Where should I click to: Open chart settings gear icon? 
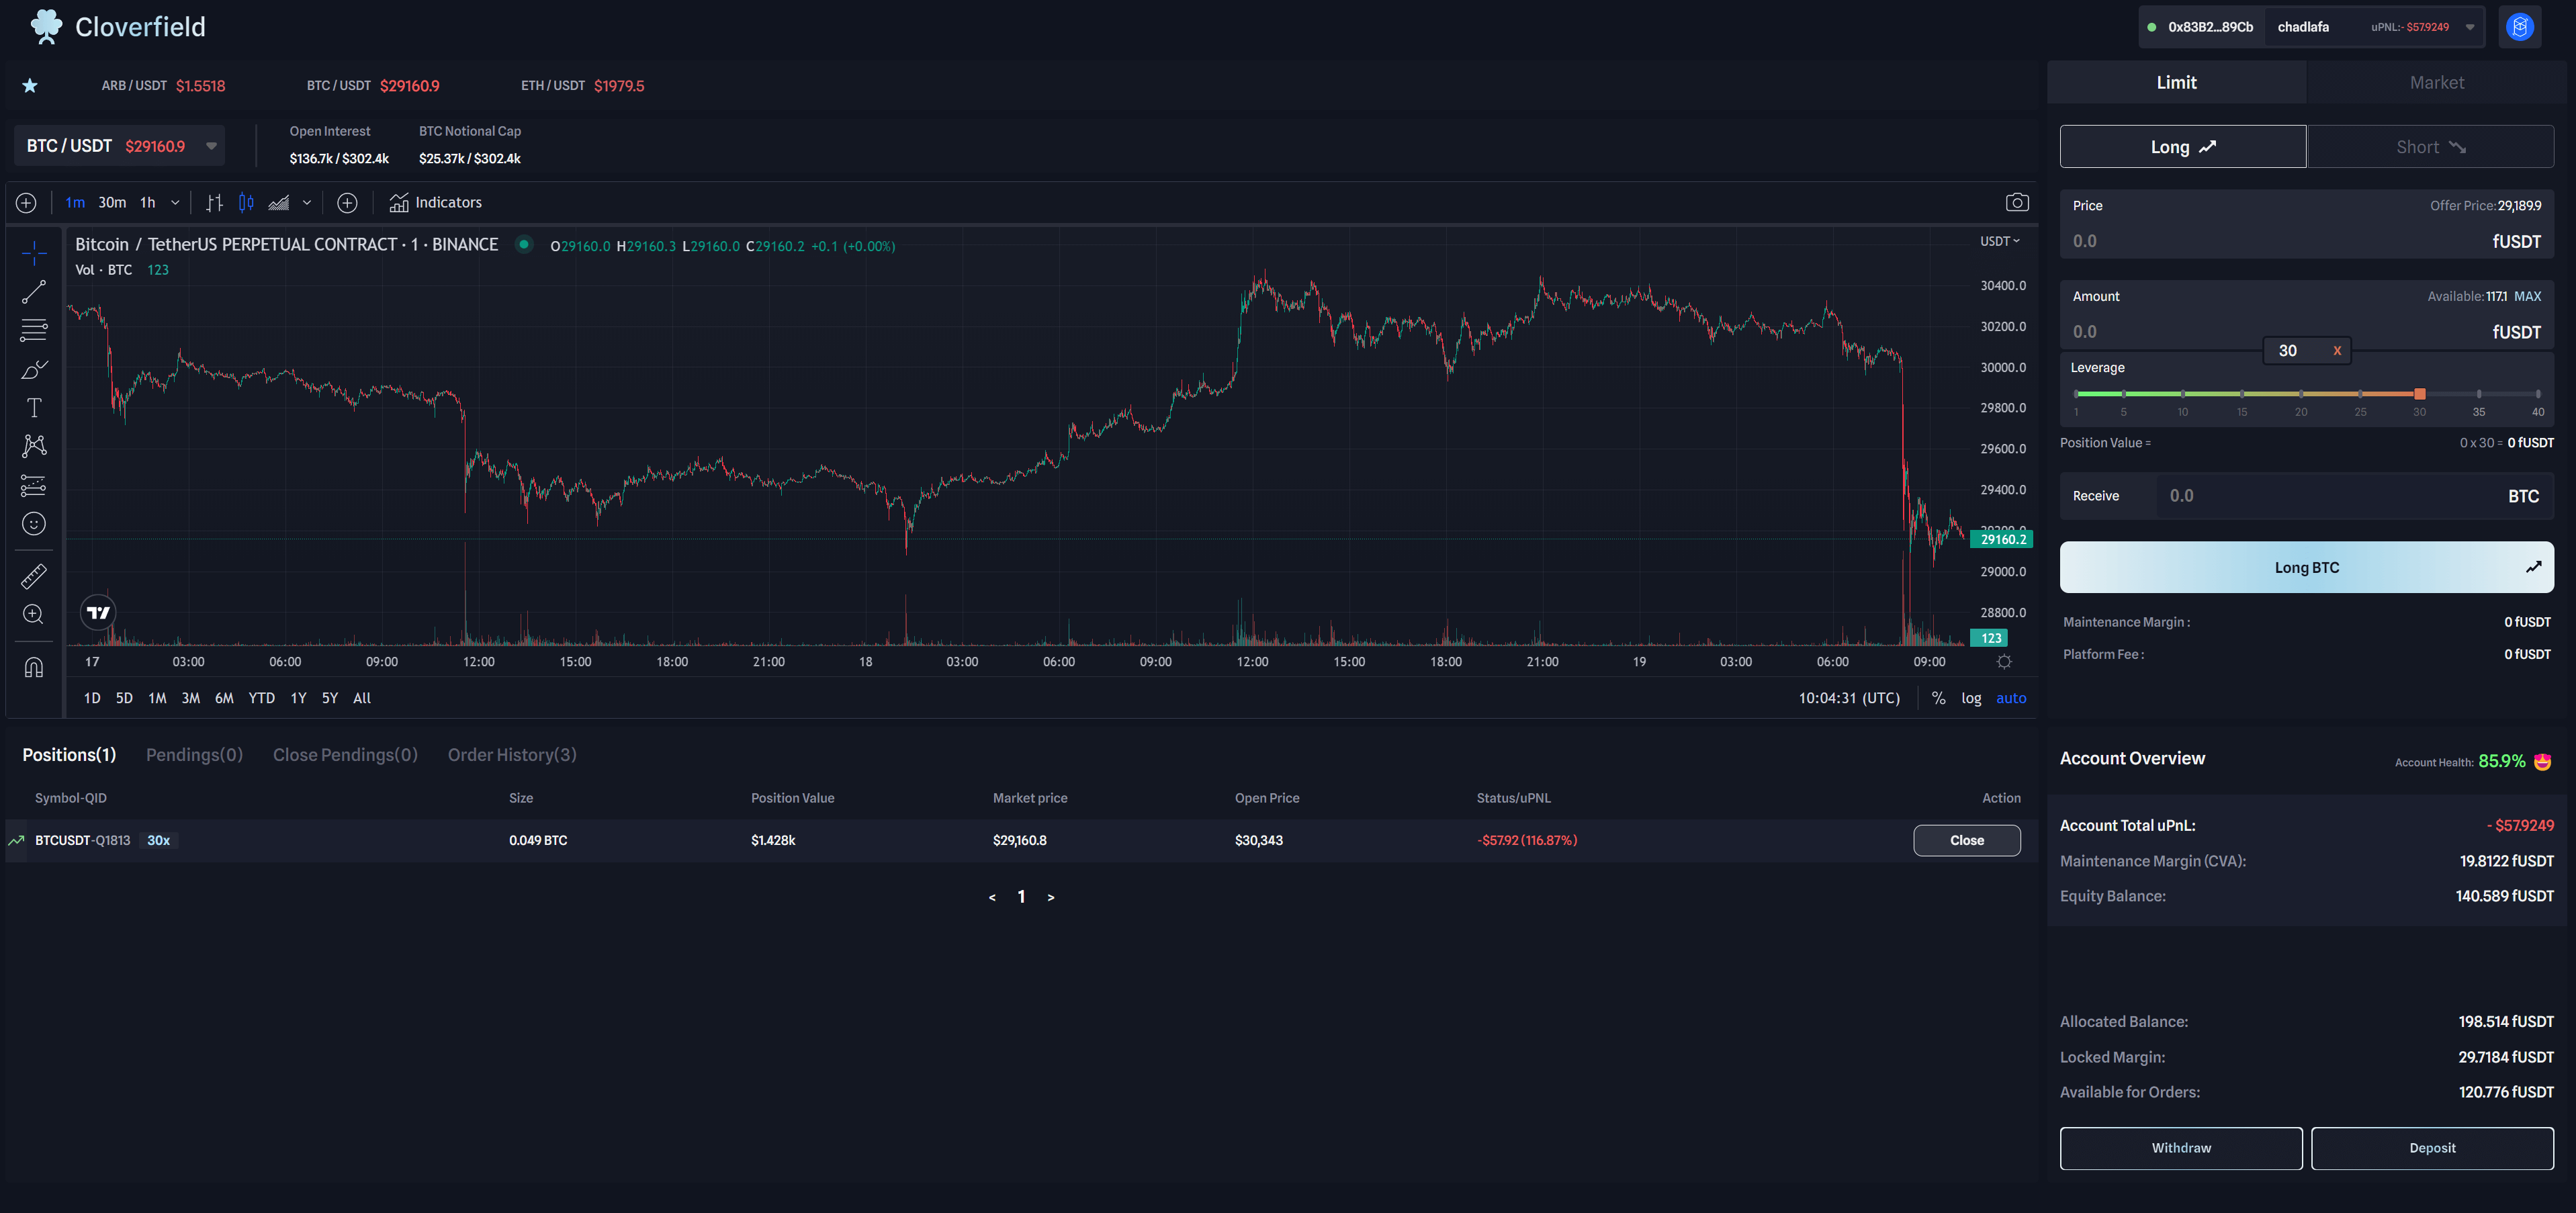coord(2004,662)
